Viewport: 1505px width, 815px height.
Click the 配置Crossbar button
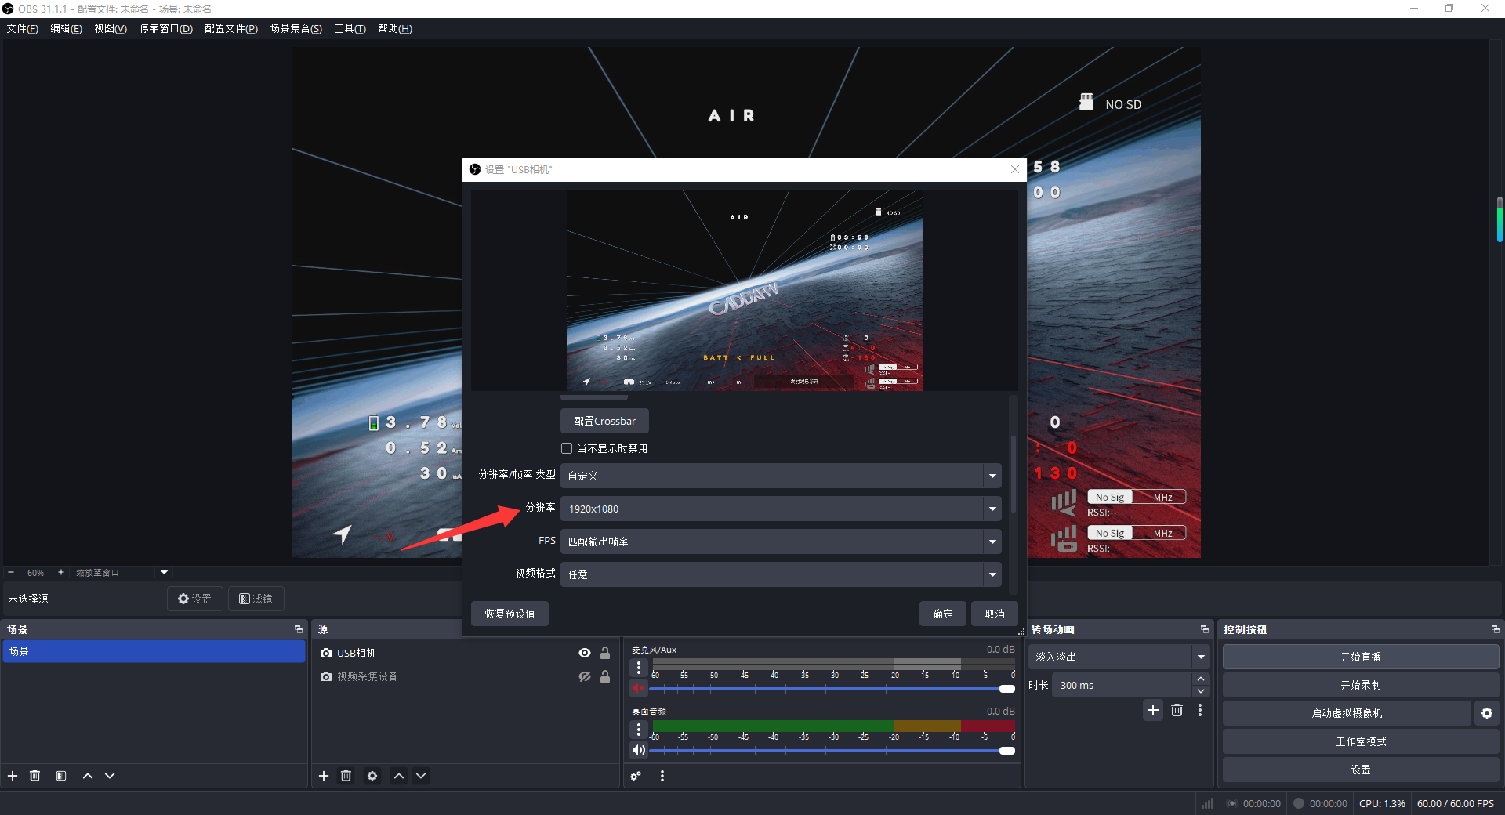point(604,421)
